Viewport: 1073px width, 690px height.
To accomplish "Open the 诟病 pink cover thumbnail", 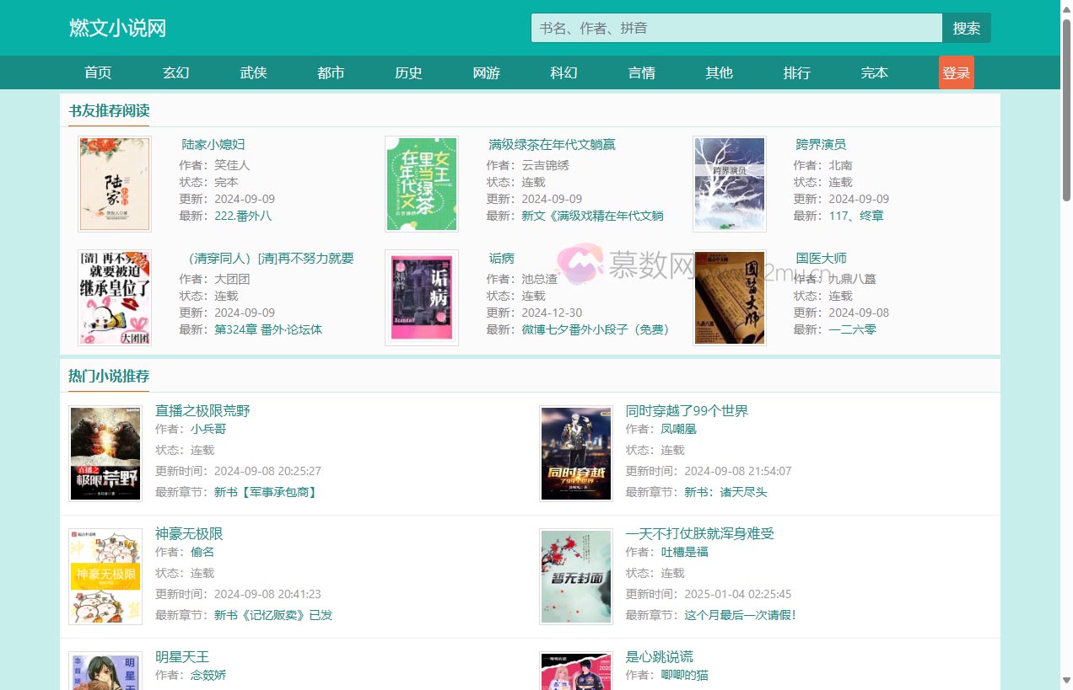I will [x=422, y=297].
